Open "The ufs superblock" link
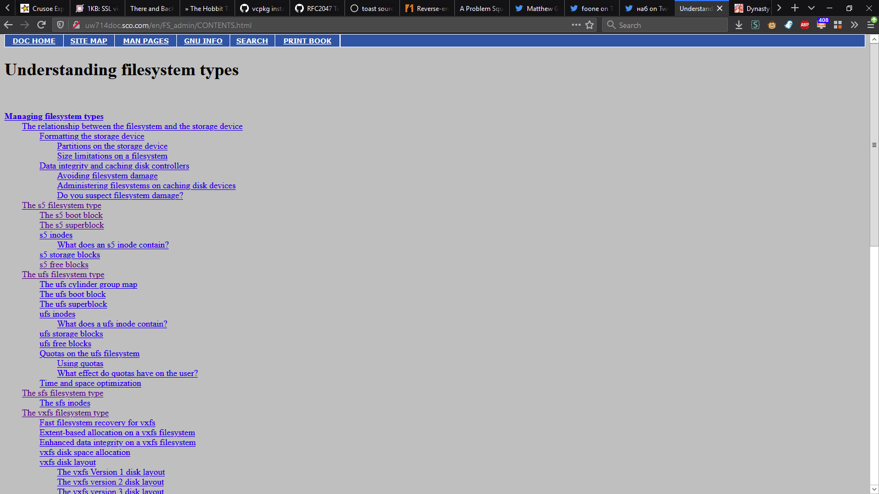879x494 pixels. pyautogui.click(x=73, y=304)
